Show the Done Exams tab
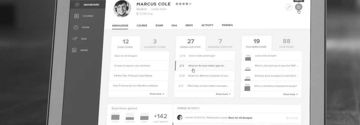This screenshot has height=125, width=360. click(286, 43)
